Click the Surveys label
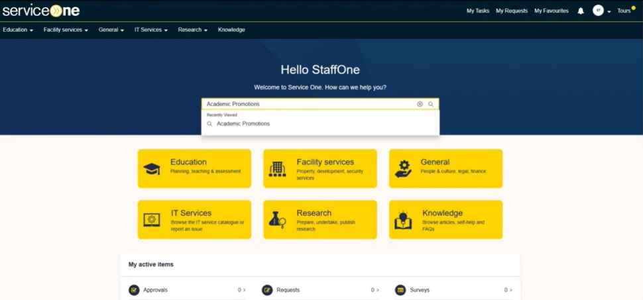The width and height of the screenshot is (643, 300). pos(420,290)
